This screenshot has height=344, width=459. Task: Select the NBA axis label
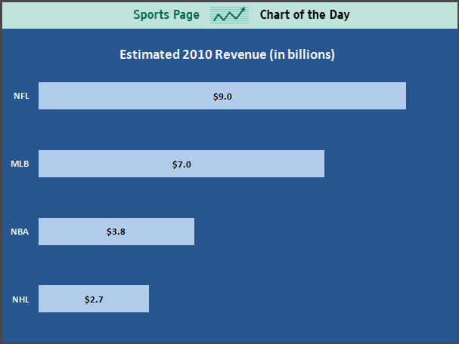[x=20, y=232]
